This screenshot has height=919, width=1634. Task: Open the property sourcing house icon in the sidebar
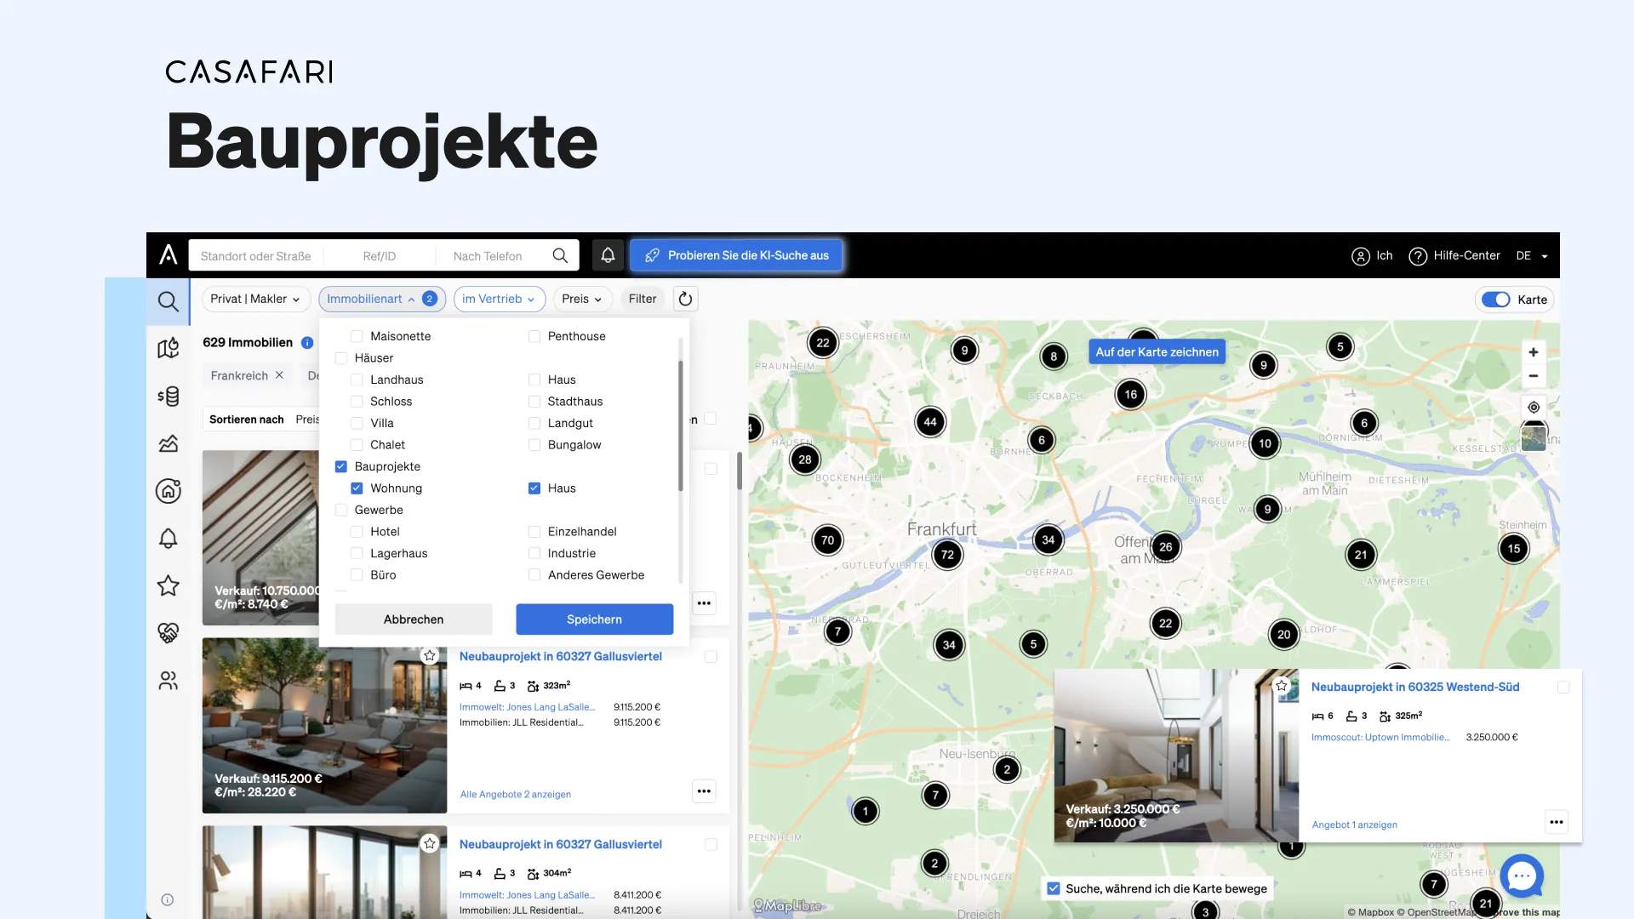pyautogui.click(x=168, y=490)
